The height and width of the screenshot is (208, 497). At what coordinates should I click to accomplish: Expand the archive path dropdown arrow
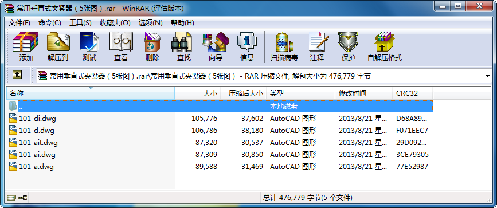(487, 76)
